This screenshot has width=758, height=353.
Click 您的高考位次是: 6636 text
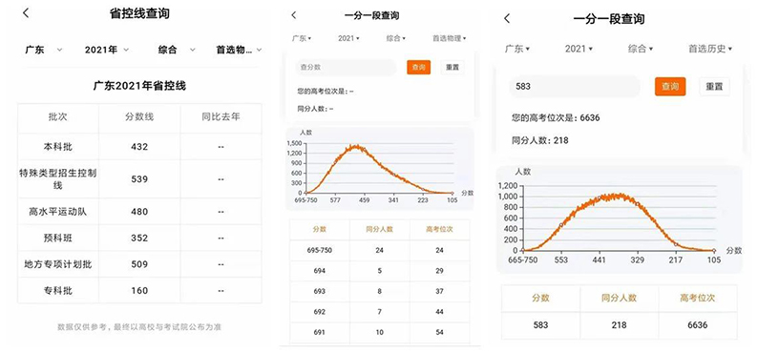click(x=556, y=117)
